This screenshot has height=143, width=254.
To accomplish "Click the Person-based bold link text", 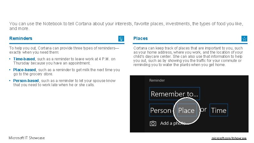I will (x=26, y=81).
